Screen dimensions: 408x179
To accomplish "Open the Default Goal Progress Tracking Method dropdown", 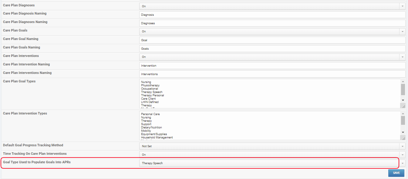I will (403, 146).
